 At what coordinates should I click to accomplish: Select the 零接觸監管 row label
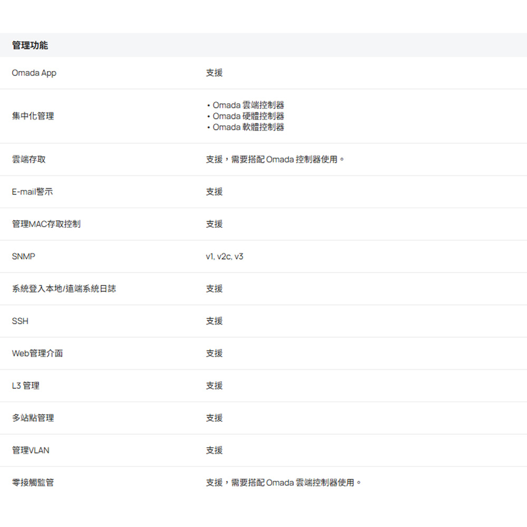33,482
